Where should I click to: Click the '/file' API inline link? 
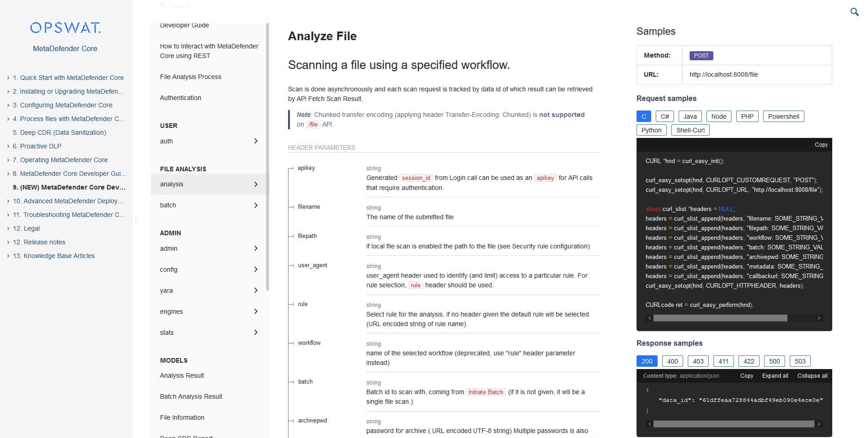[313, 124]
